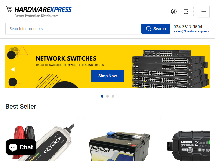Open the shopping cart icon
The width and height of the screenshot is (215, 161).
pyautogui.click(x=185, y=12)
